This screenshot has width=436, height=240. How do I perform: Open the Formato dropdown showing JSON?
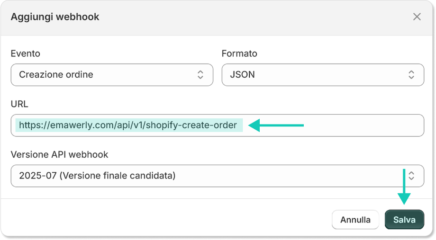322,75
